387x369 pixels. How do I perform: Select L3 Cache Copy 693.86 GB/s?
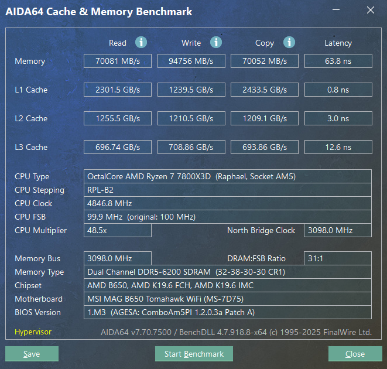point(265,147)
